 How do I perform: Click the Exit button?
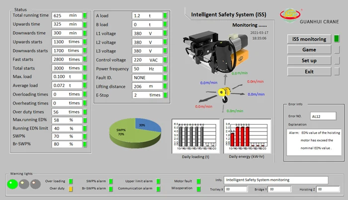pos(309,71)
